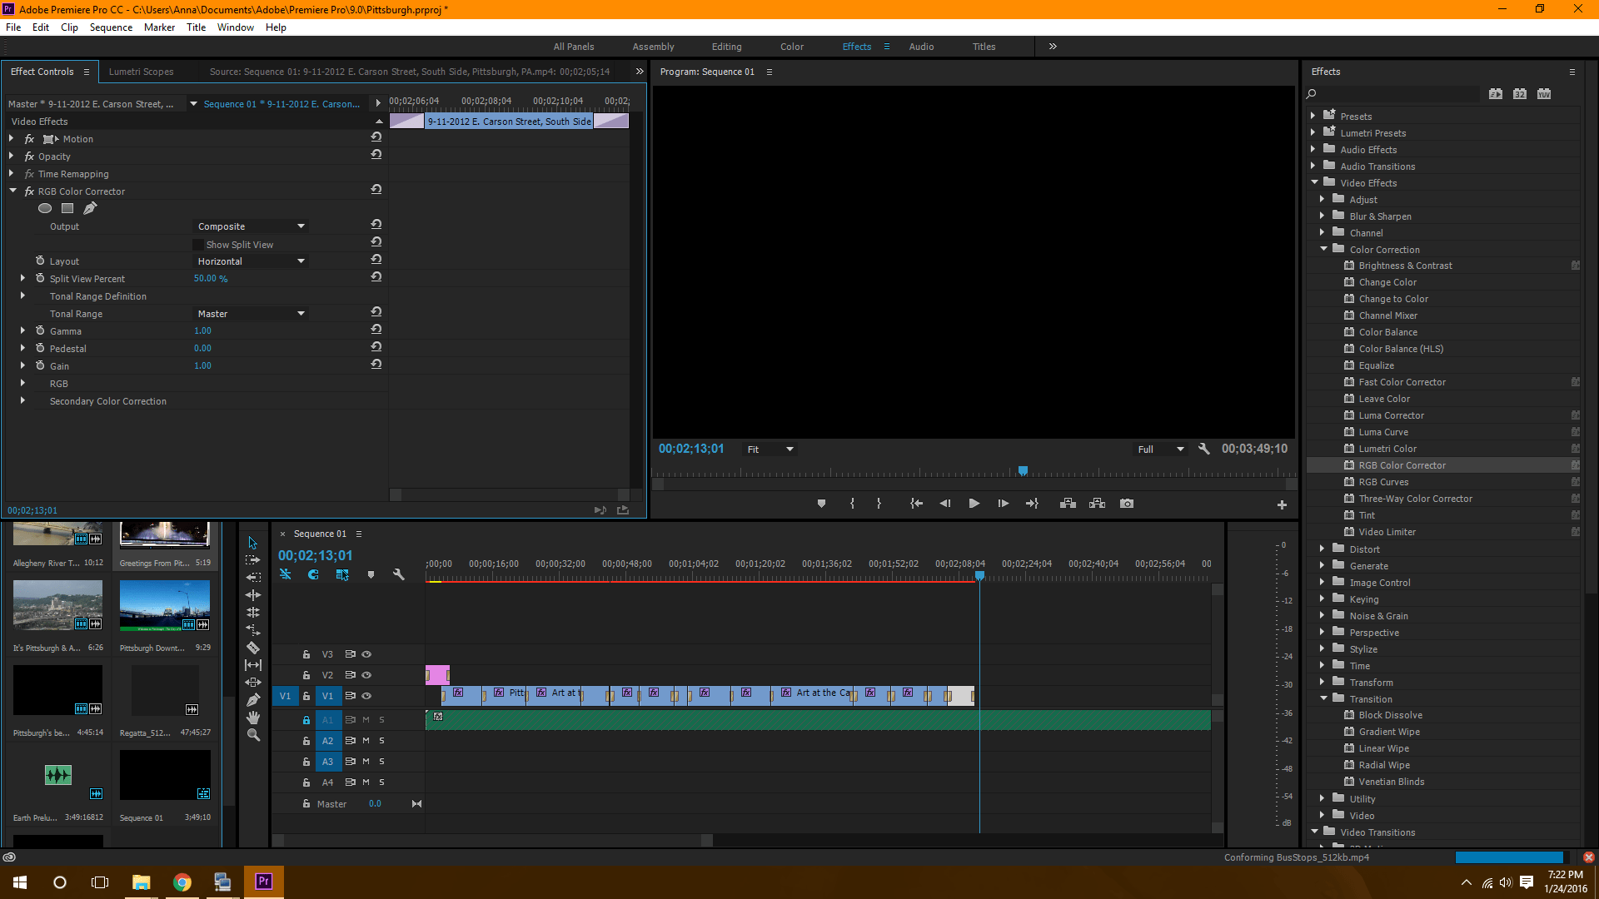Click the Export Frame camera icon

tap(1127, 504)
